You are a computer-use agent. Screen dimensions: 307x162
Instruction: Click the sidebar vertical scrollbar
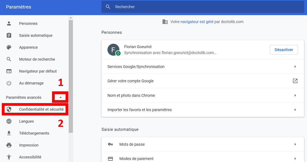point(70,75)
